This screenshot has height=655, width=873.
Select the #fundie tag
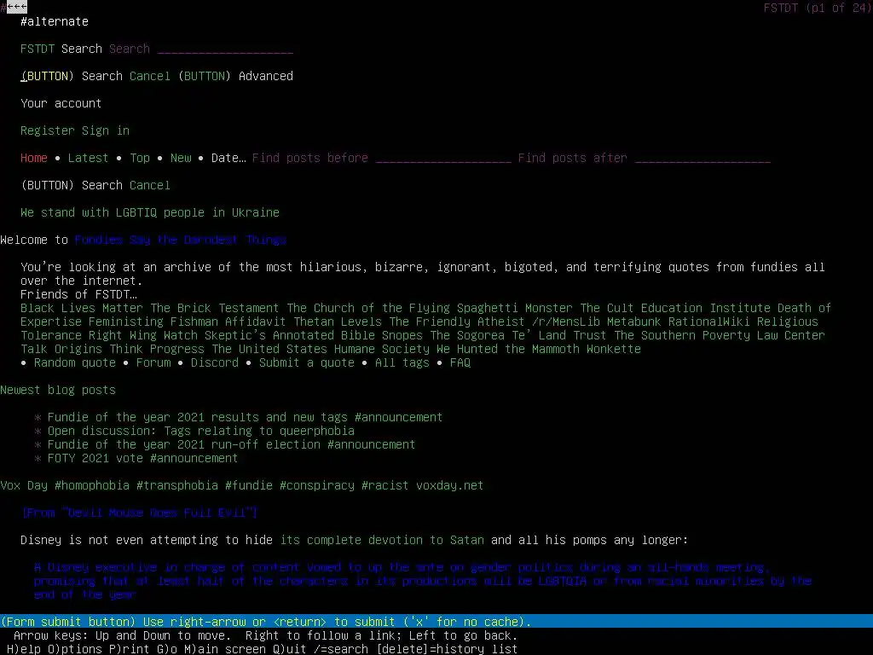[x=249, y=485]
